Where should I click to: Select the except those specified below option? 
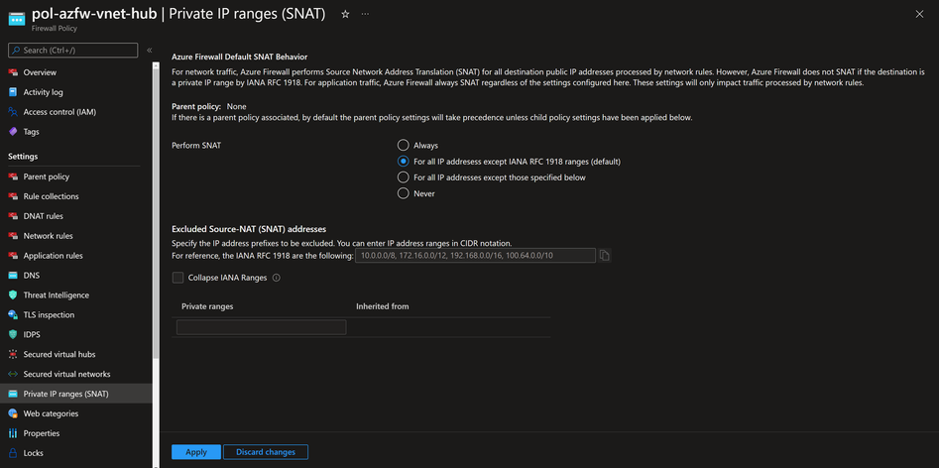(x=403, y=177)
